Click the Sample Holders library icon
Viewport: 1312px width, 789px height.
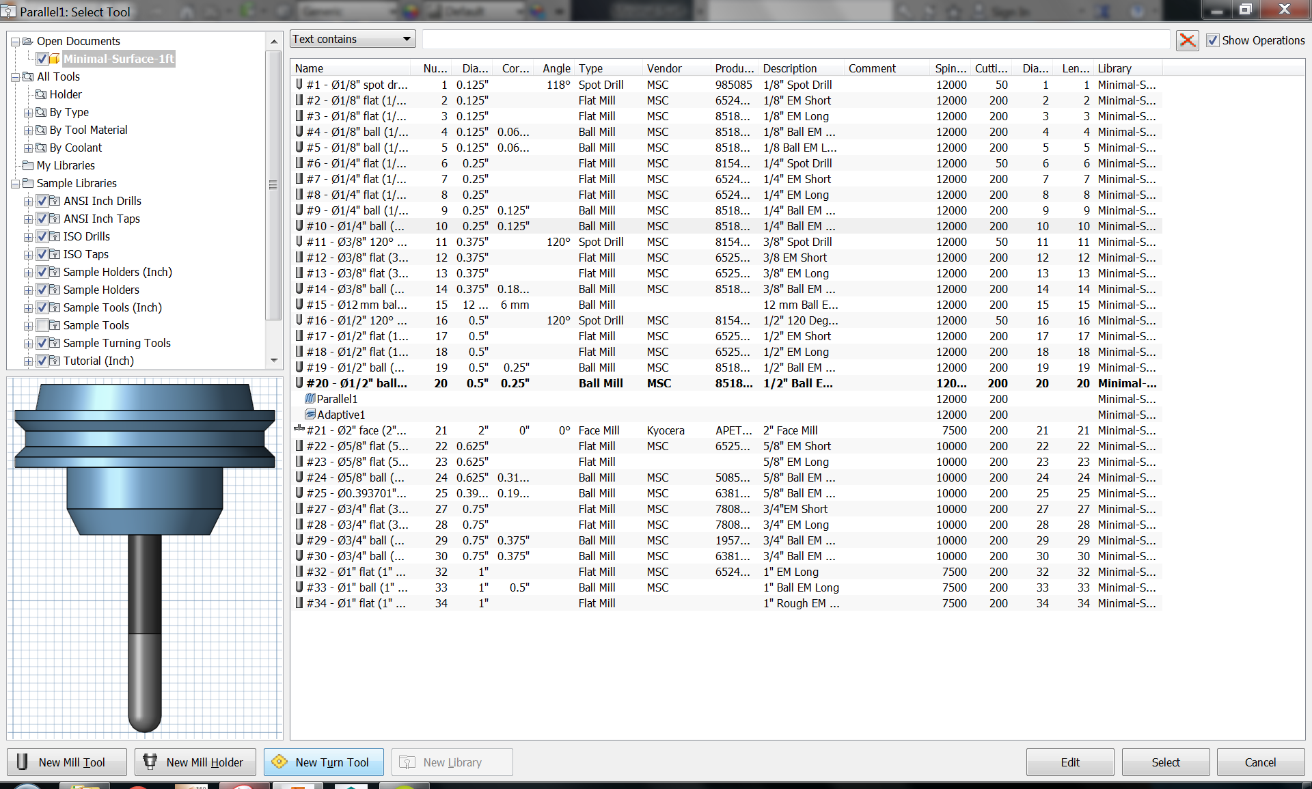(55, 290)
